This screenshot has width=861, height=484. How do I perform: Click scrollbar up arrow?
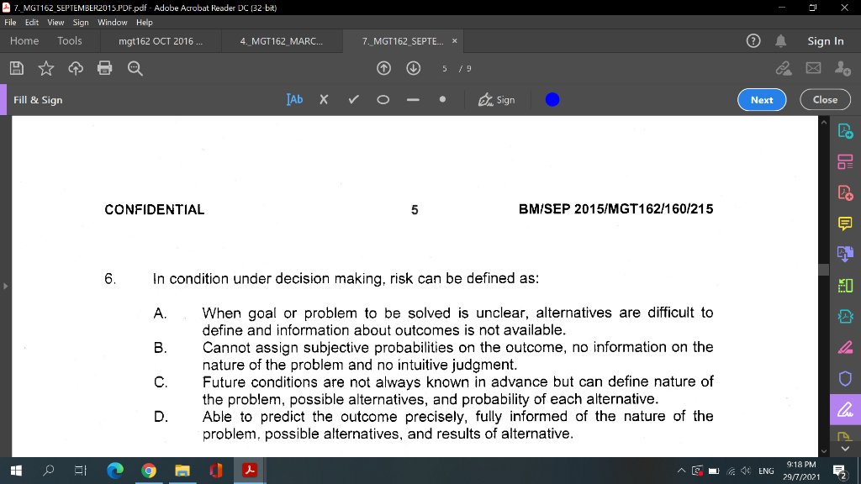coord(824,122)
